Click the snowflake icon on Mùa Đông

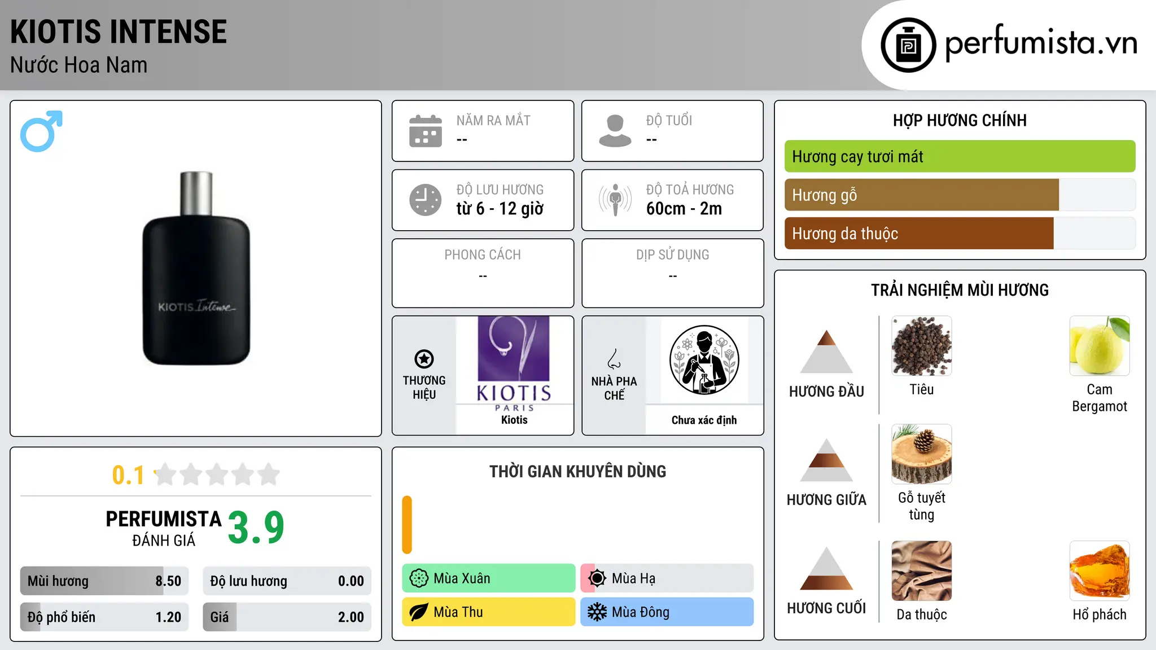coord(597,612)
